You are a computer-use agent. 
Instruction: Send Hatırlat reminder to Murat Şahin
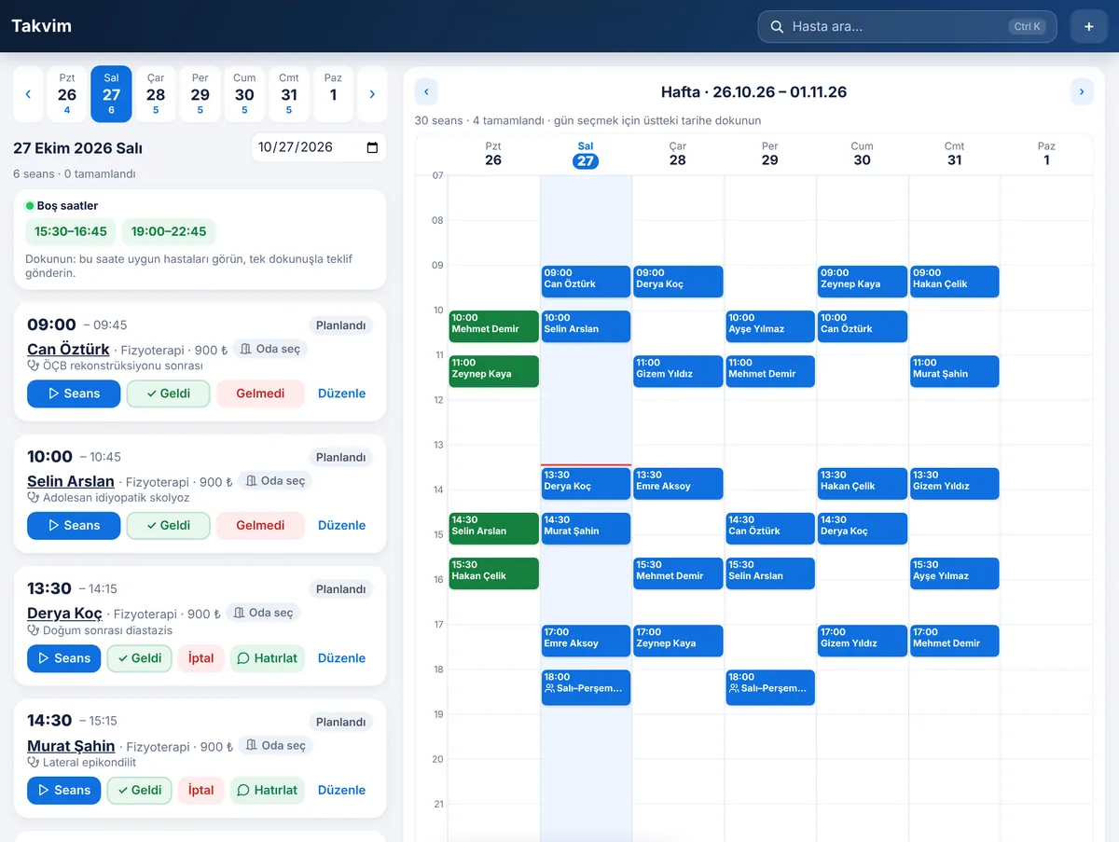pos(268,790)
